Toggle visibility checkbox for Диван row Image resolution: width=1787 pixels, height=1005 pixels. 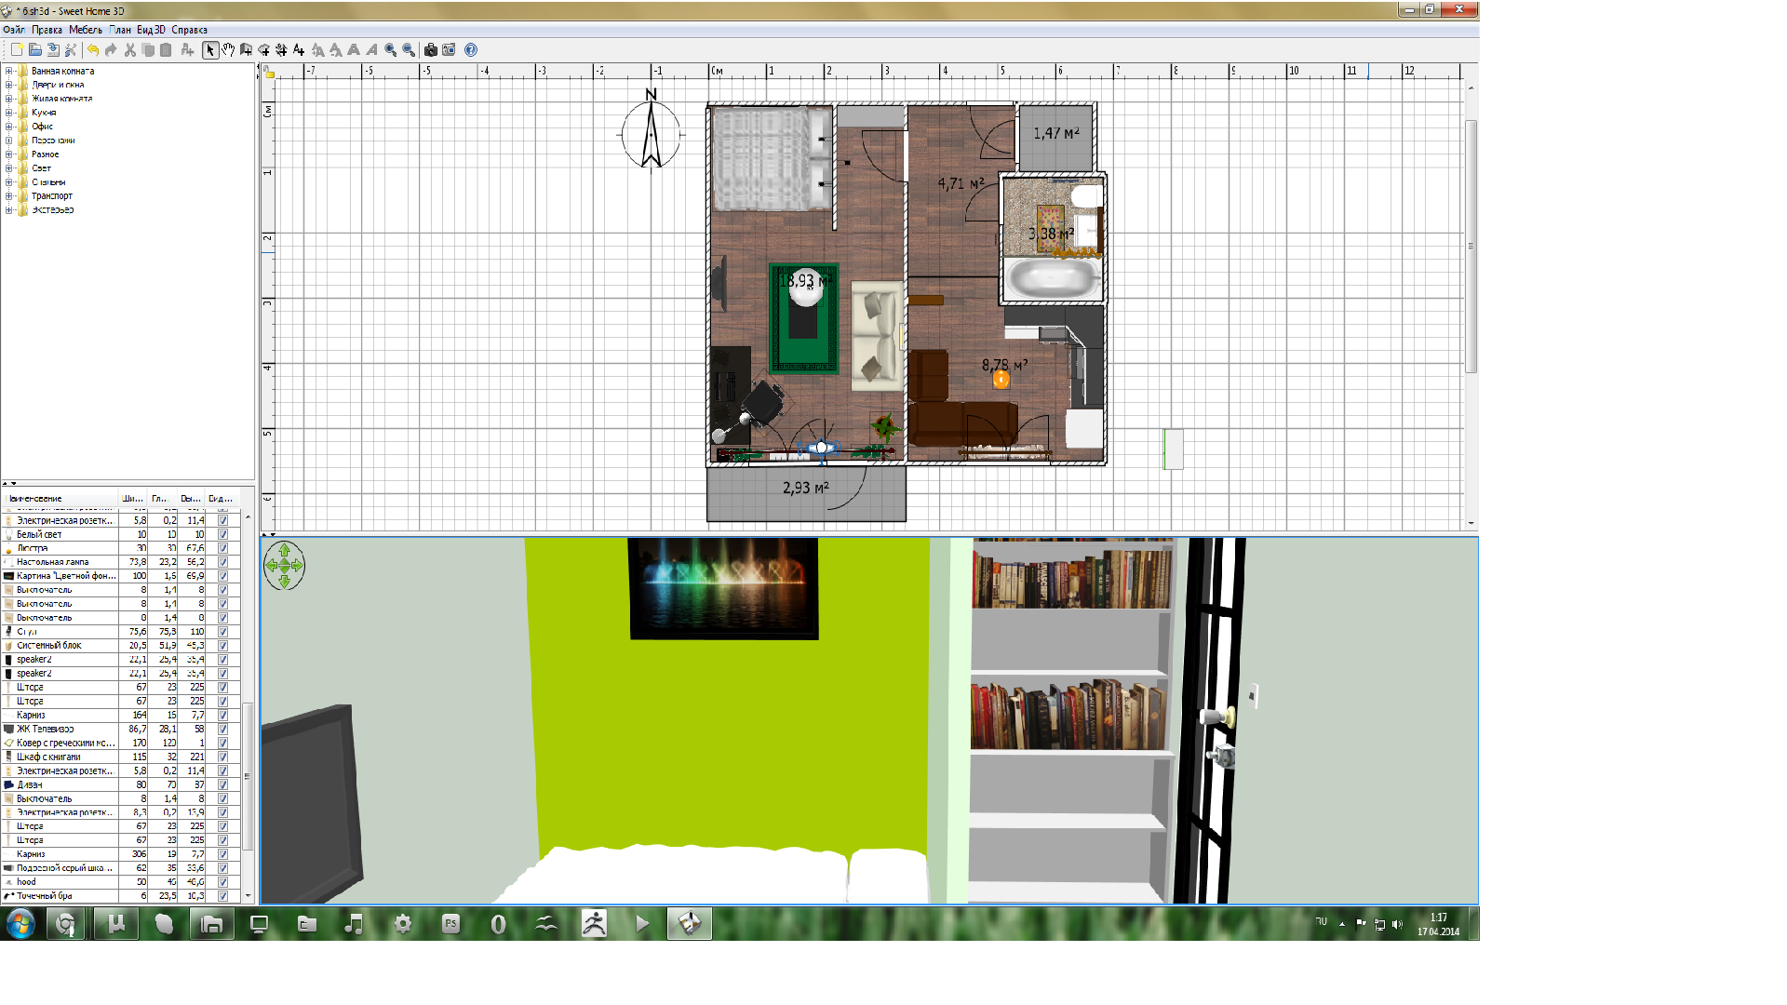point(222,784)
